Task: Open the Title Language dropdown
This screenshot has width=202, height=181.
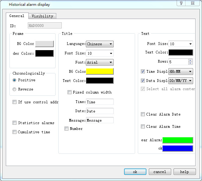Action: (100, 44)
